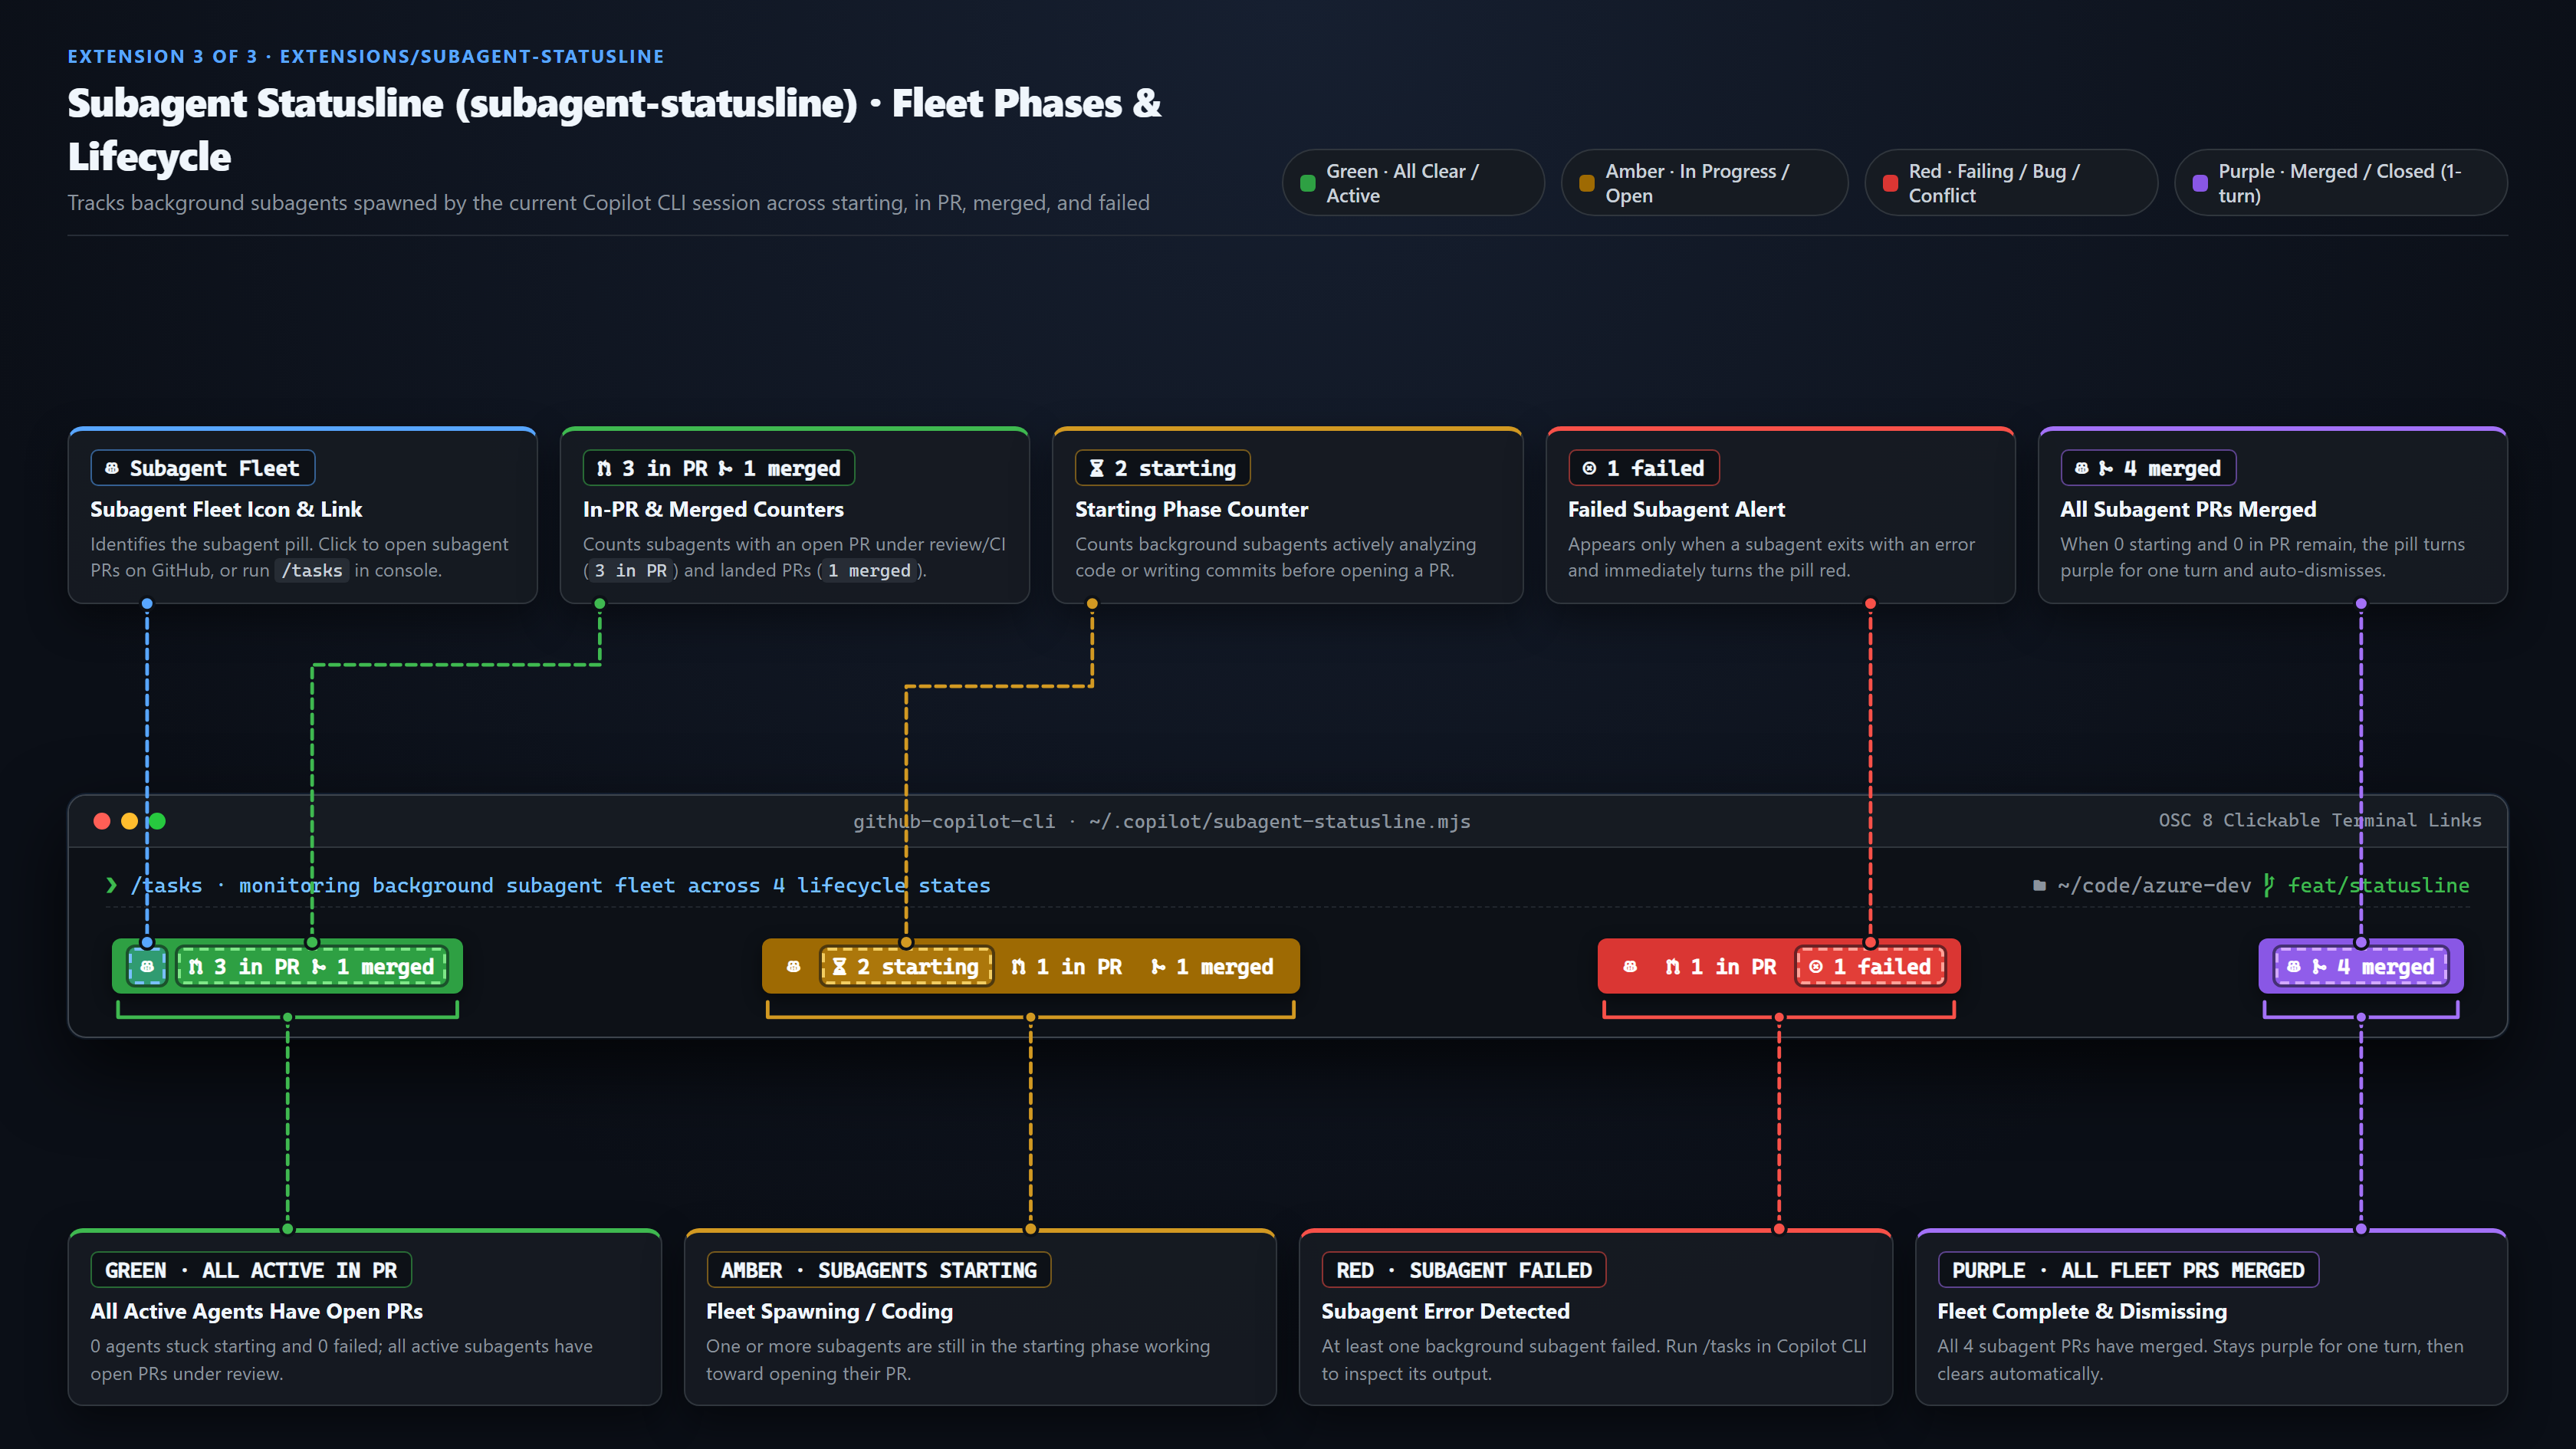Click the amber swatch in the In Progress legend
Image resolution: width=2576 pixels, height=1449 pixels.
(1586, 183)
